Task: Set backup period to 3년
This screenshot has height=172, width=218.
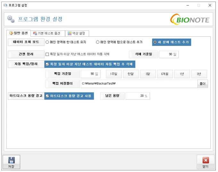Action: coord(199,74)
